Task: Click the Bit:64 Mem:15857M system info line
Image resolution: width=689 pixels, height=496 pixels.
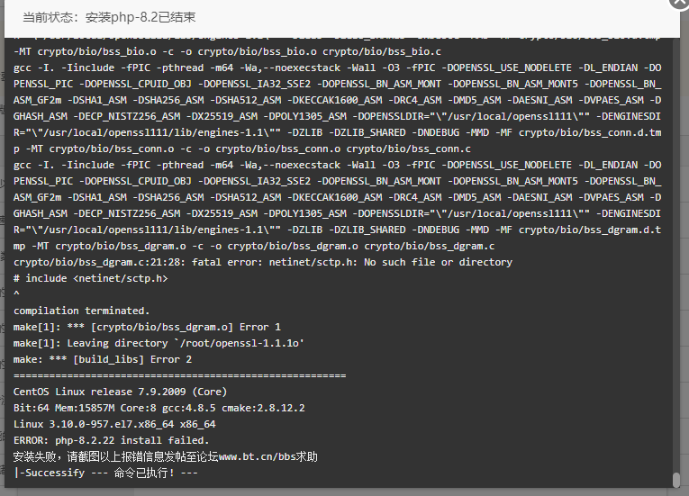Action: (159, 408)
